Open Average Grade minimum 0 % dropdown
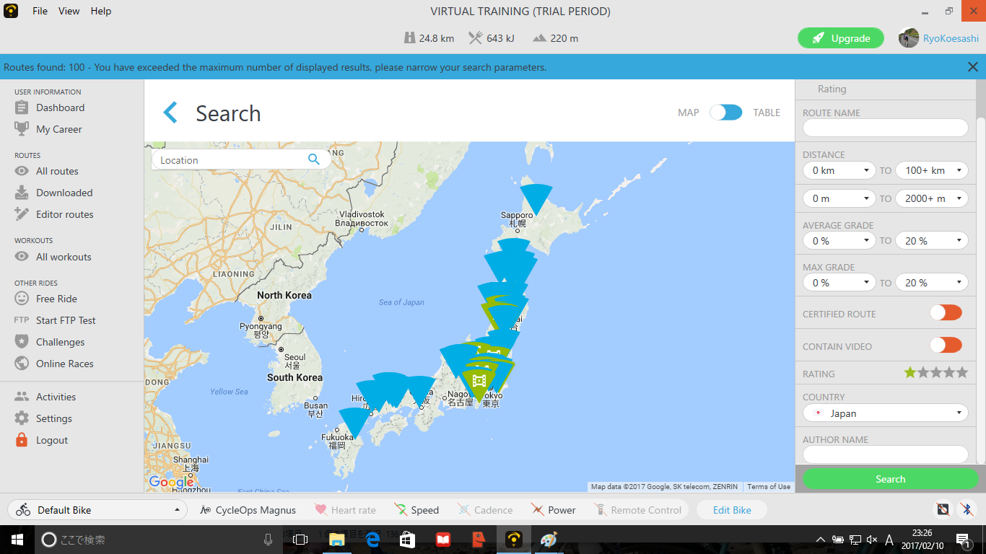The image size is (986, 554). (839, 240)
